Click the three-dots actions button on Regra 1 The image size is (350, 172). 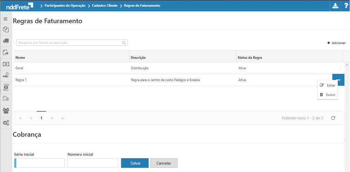pos(338,80)
